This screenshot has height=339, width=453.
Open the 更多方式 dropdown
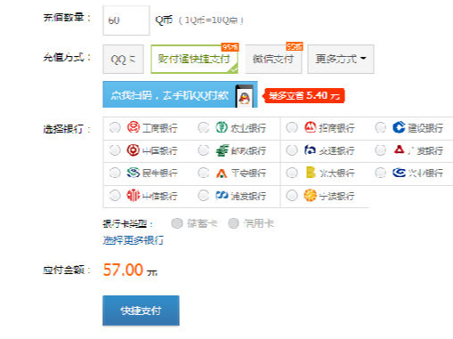(x=341, y=59)
